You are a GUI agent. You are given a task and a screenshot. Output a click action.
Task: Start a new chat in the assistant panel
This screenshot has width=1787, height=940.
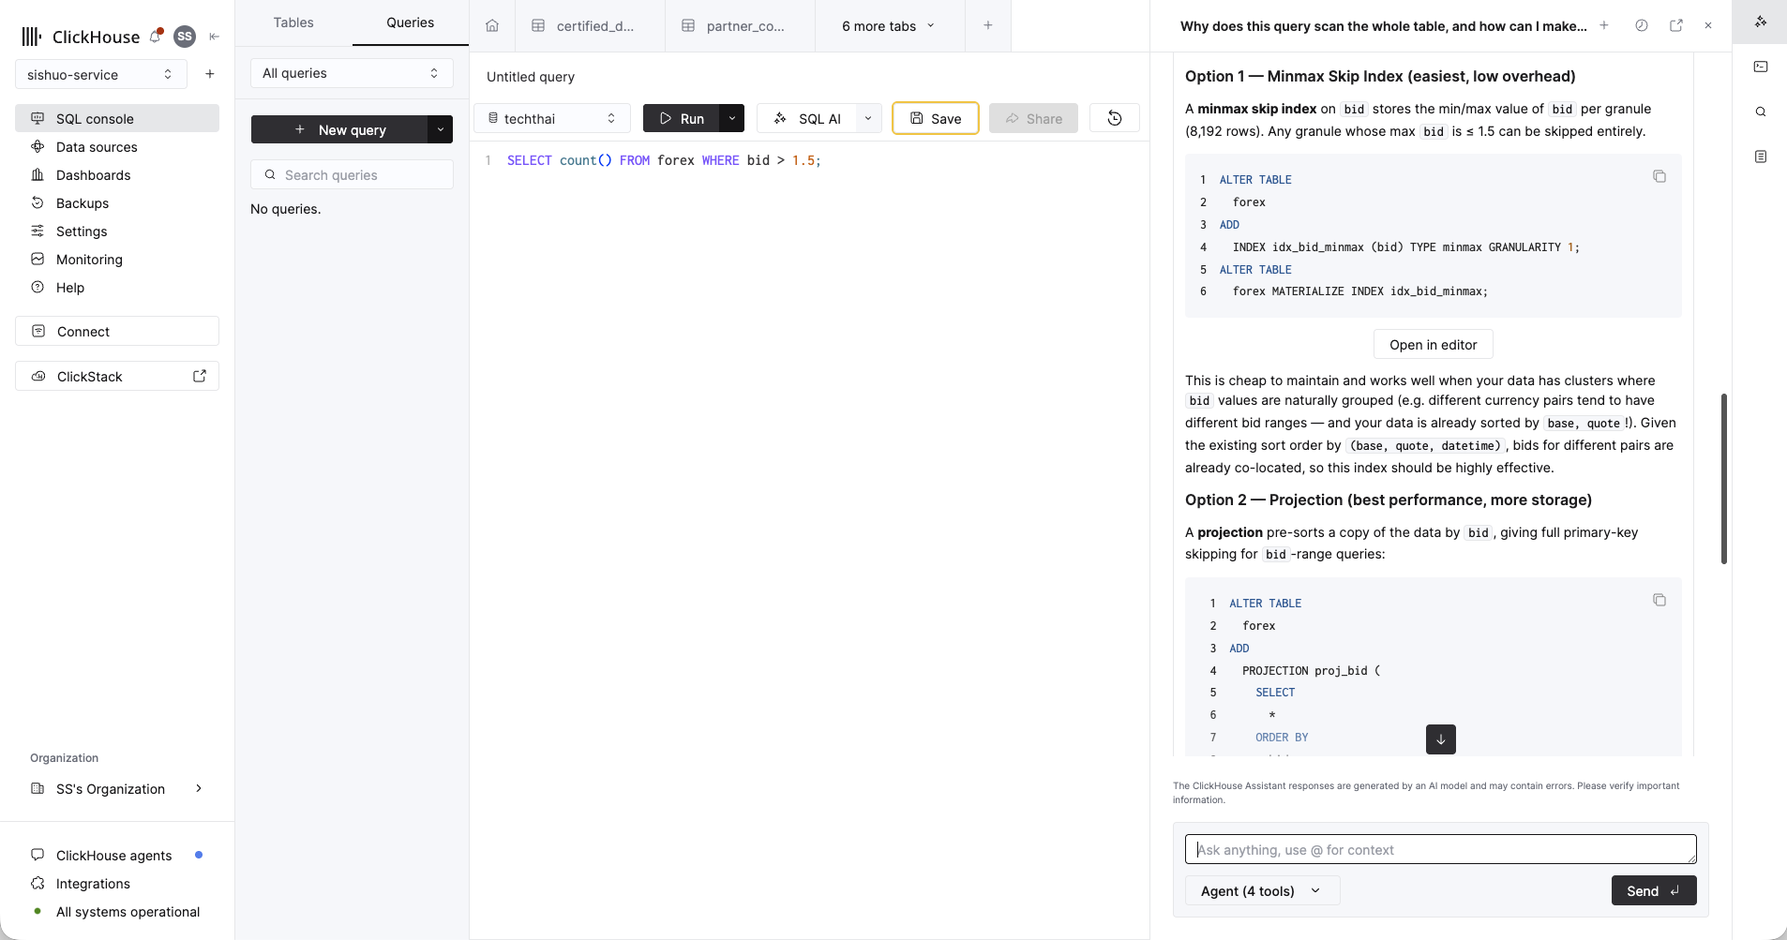coord(1604,25)
